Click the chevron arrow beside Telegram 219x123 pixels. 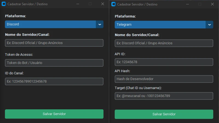click(209, 25)
